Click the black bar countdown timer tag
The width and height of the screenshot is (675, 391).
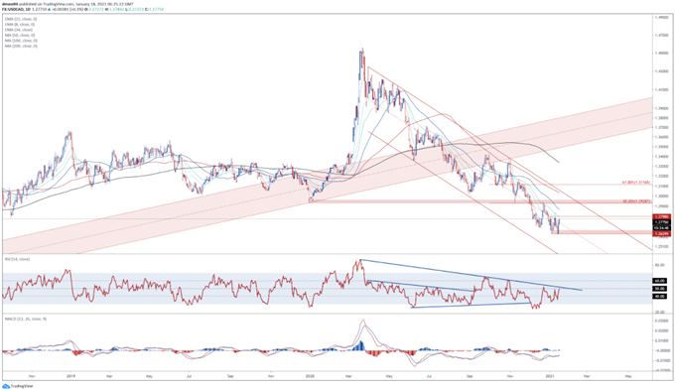click(x=661, y=228)
